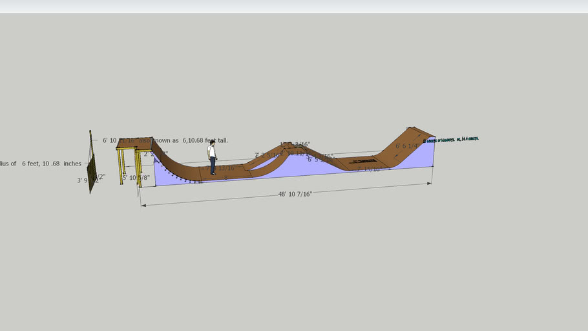Select the 2' 2 5/16" label near middle hump
The width and height of the screenshot is (588, 331).
tap(268, 155)
